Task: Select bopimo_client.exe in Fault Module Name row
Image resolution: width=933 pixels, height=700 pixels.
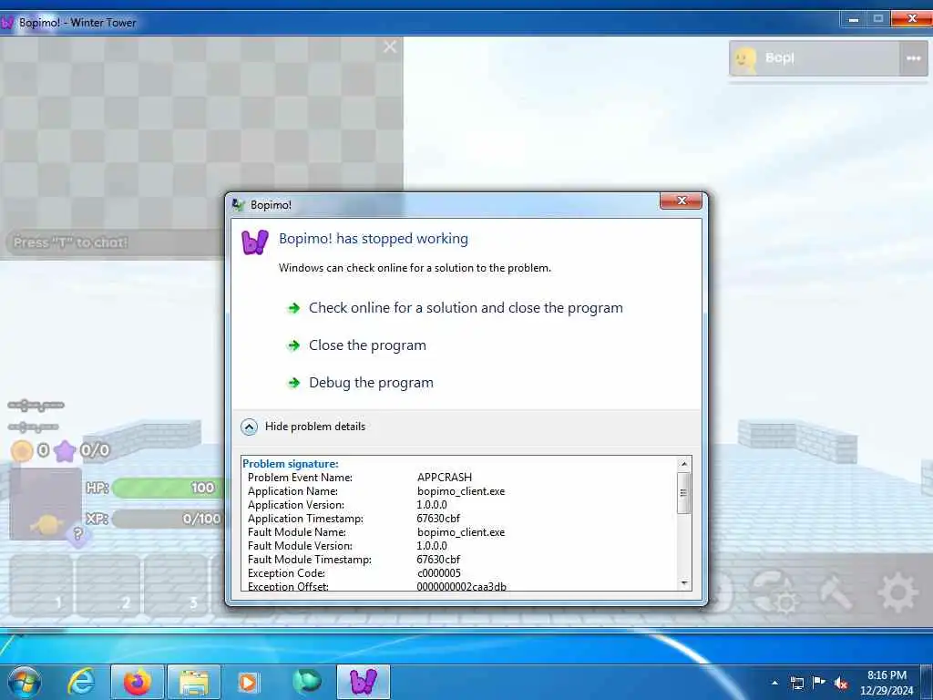Action: pyautogui.click(x=461, y=532)
